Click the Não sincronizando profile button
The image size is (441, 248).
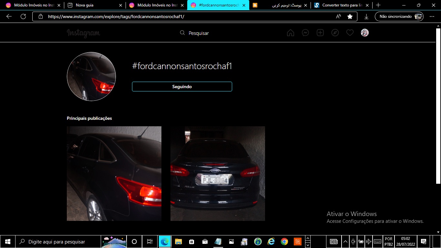coord(399,16)
